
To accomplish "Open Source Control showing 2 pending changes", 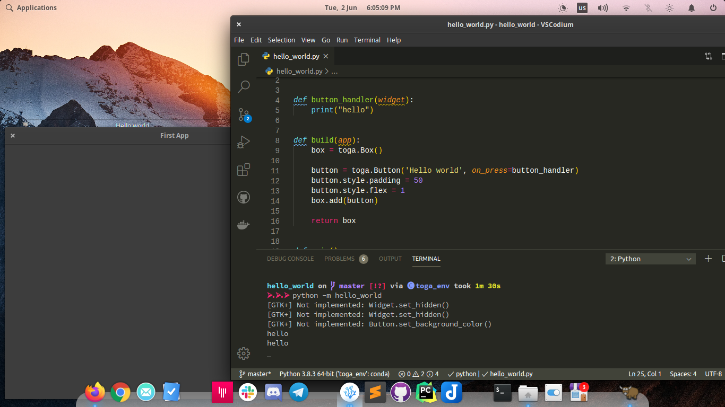I will [x=243, y=114].
